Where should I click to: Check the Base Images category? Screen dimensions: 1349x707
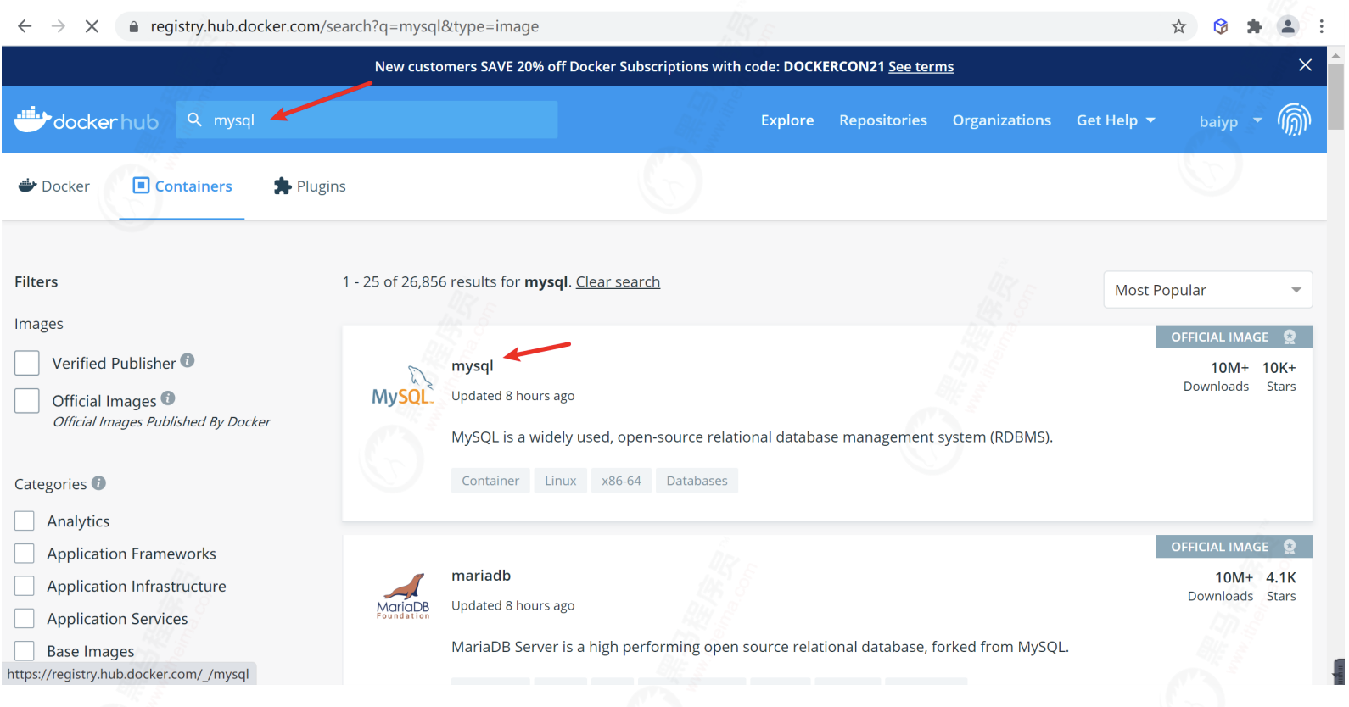25,651
